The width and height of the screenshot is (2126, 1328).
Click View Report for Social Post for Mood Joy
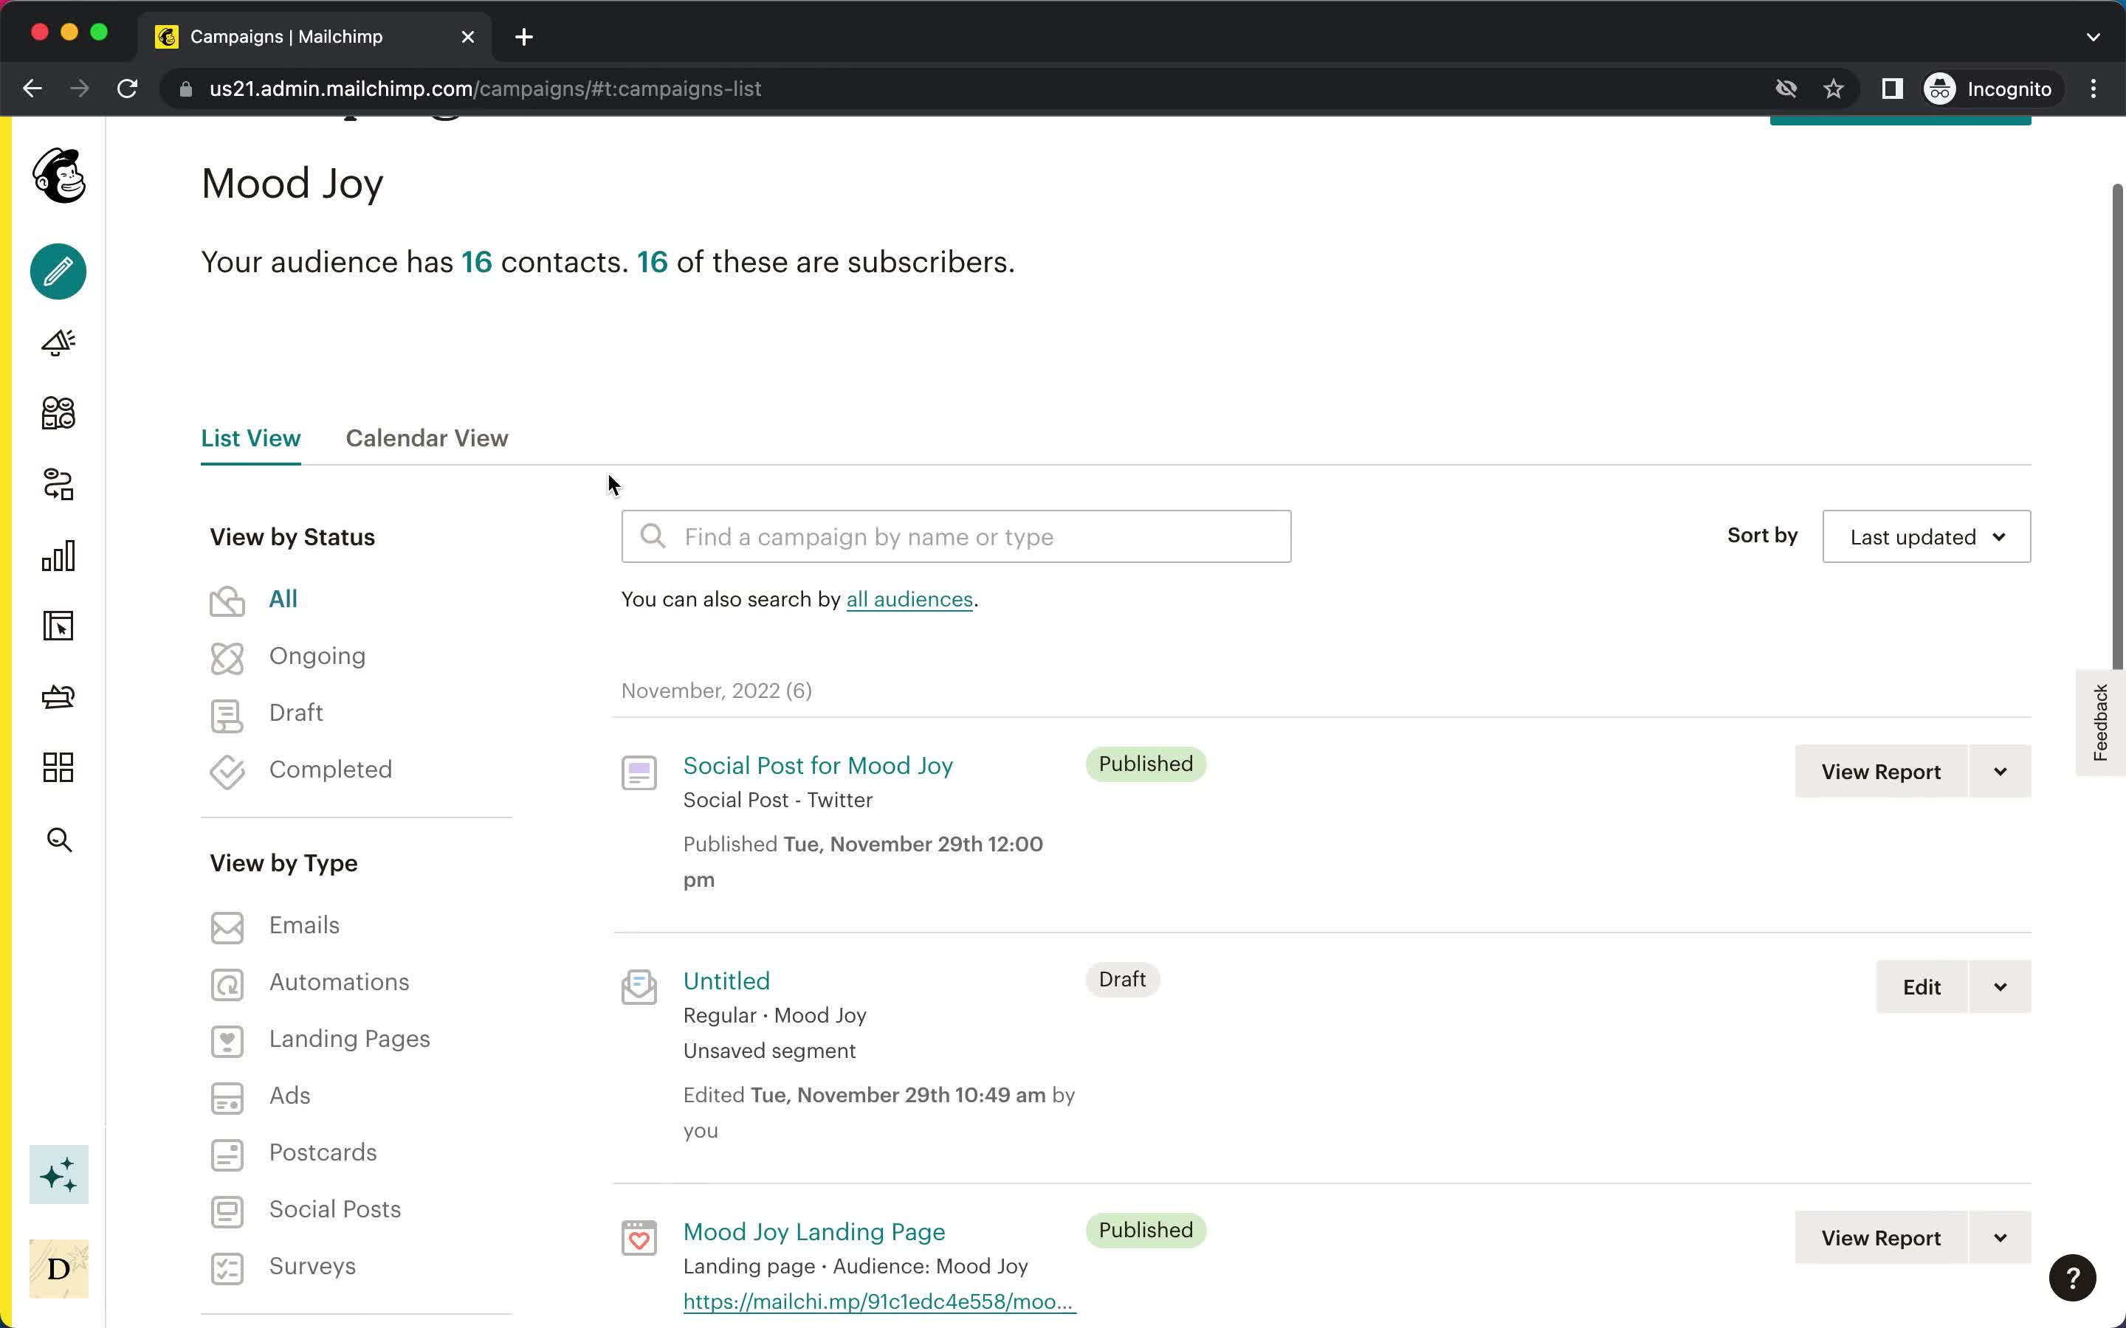(1881, 771)
